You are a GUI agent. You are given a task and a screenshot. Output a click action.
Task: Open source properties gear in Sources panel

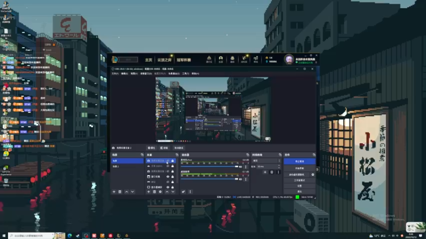(x=160, y=192)
